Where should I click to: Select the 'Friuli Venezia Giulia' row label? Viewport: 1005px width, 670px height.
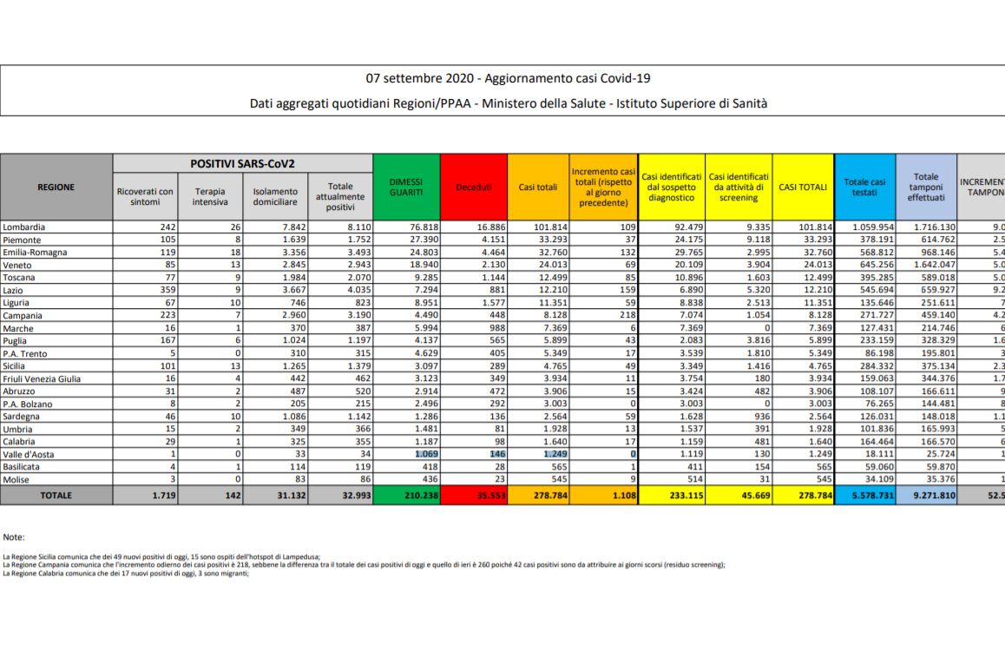tap(42, 379)
